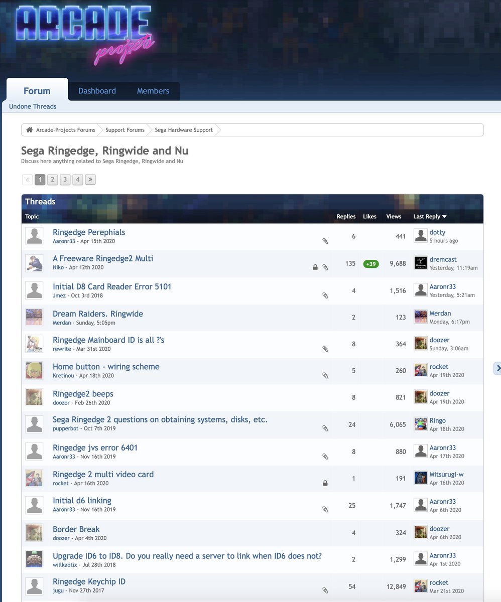This screenshot has width=501, height=602.
Task: Open Ringedge Perephials thread
Action: 89,232
